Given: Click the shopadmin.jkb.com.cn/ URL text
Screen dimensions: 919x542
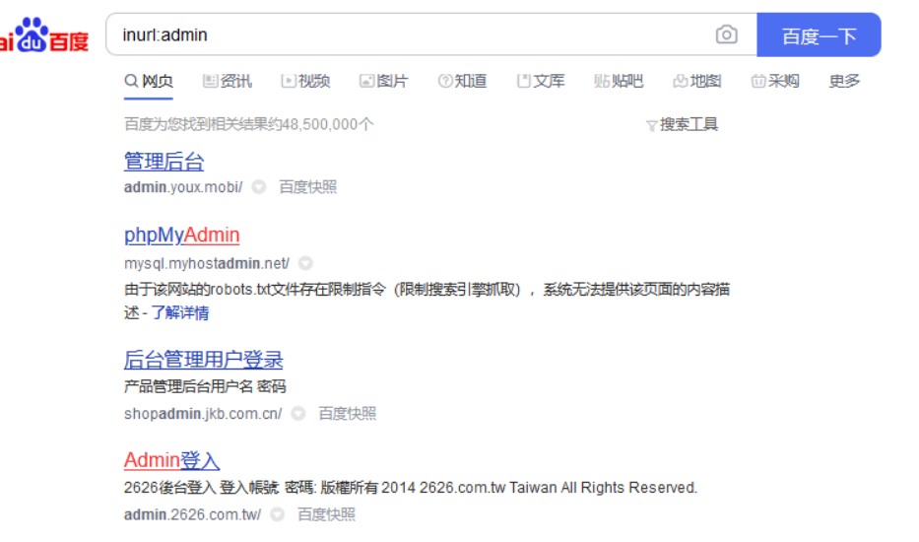Looking at the screenshot, I should pyautogui.click(x=203, y=414).
